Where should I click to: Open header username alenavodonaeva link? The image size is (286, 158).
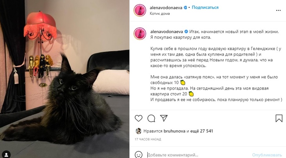pos(166,8)
